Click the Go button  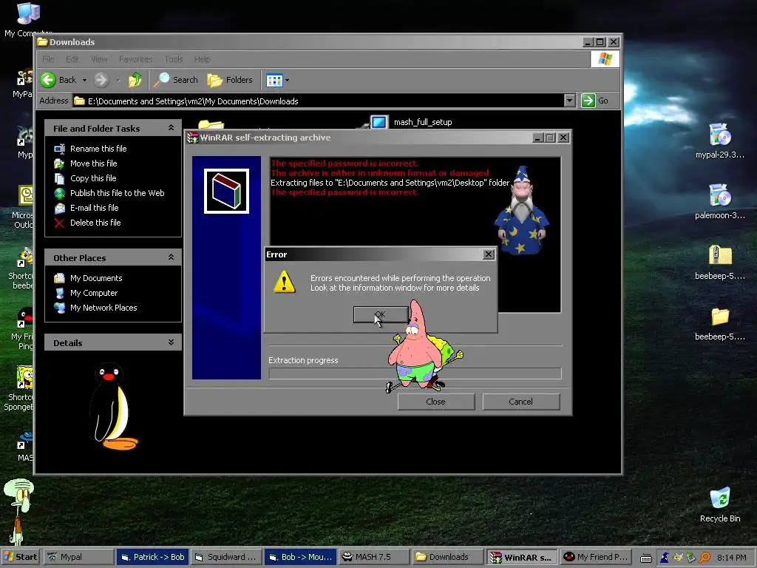tap(595, 101)
